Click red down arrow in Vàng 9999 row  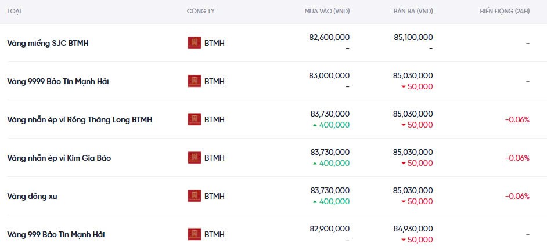[x=404, y=86]
